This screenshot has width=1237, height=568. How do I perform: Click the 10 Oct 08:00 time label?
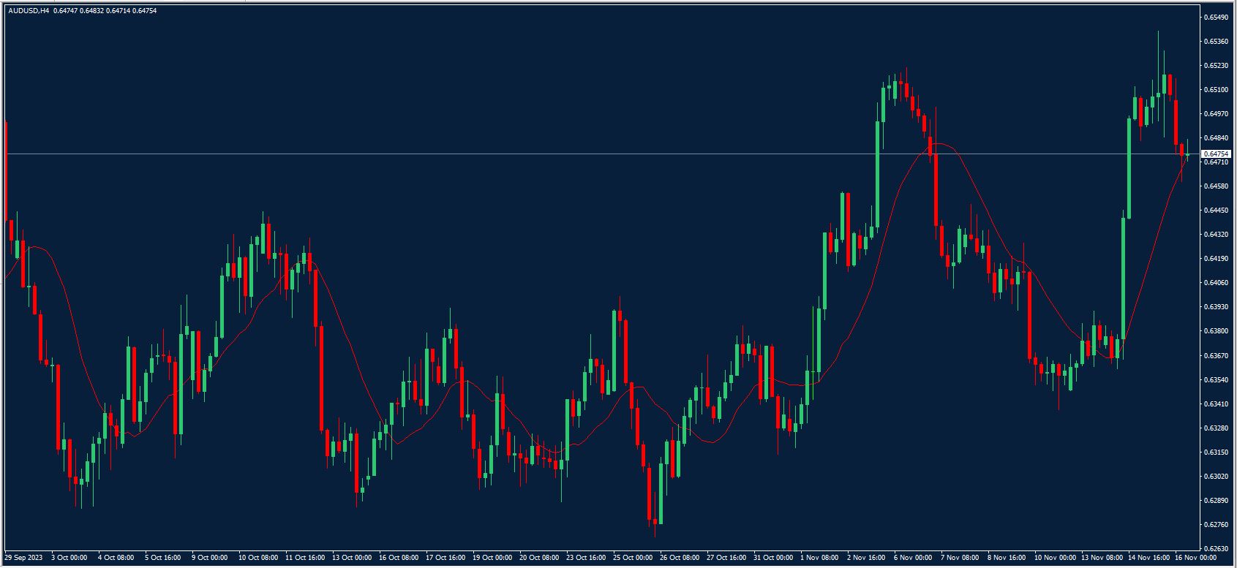[x=258, y=558]
